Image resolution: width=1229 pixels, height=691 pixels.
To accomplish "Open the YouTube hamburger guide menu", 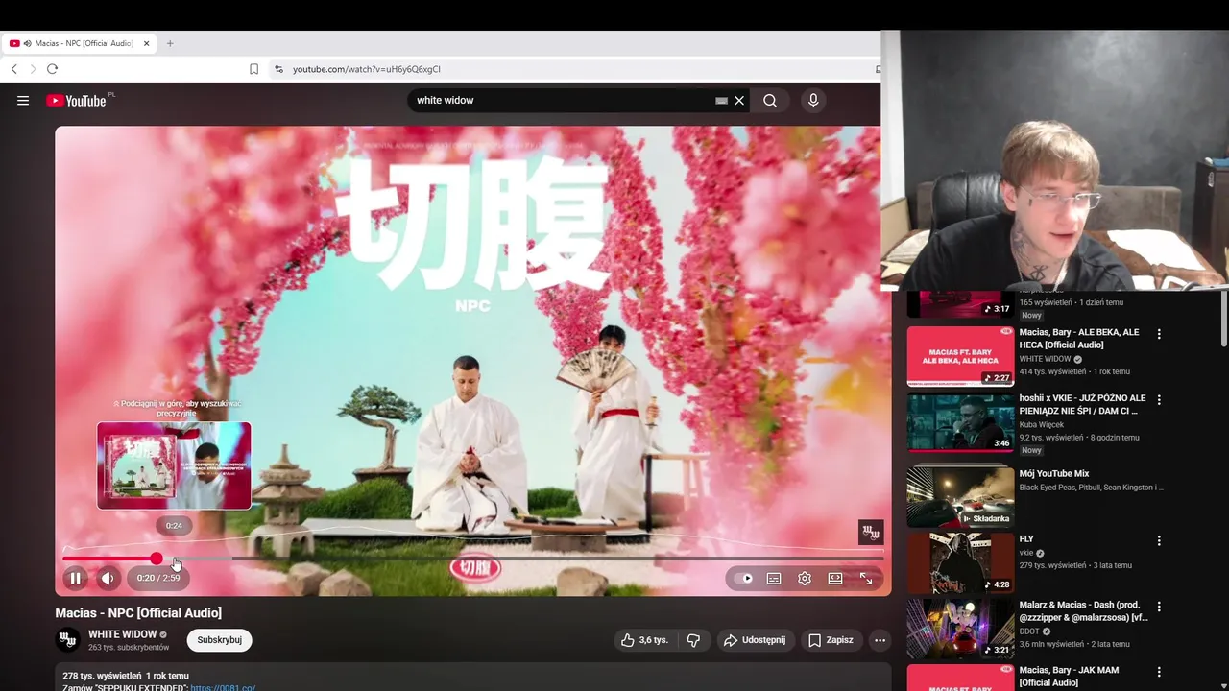I will coord(23,100).
